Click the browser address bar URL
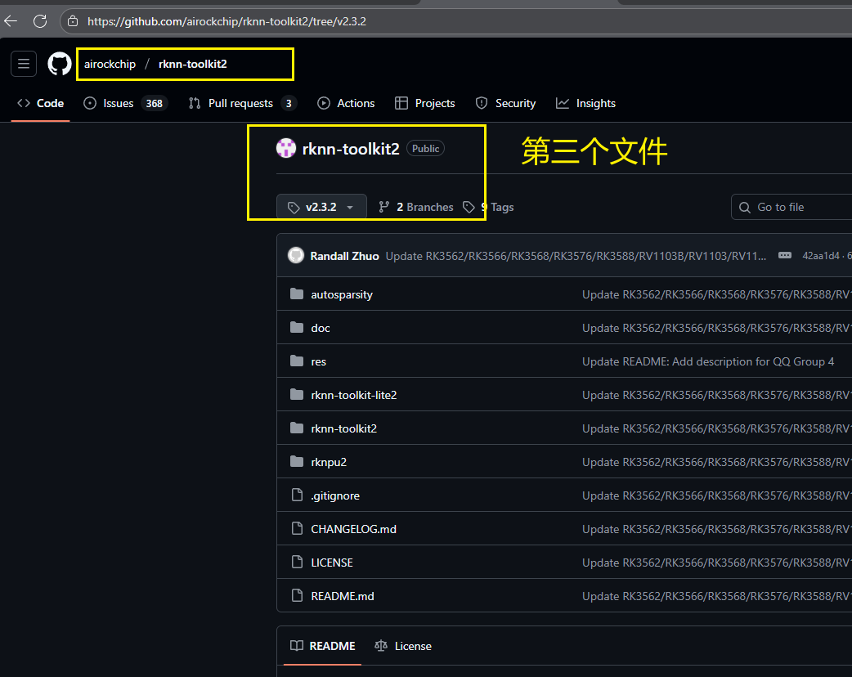 (x=226, y=21)
